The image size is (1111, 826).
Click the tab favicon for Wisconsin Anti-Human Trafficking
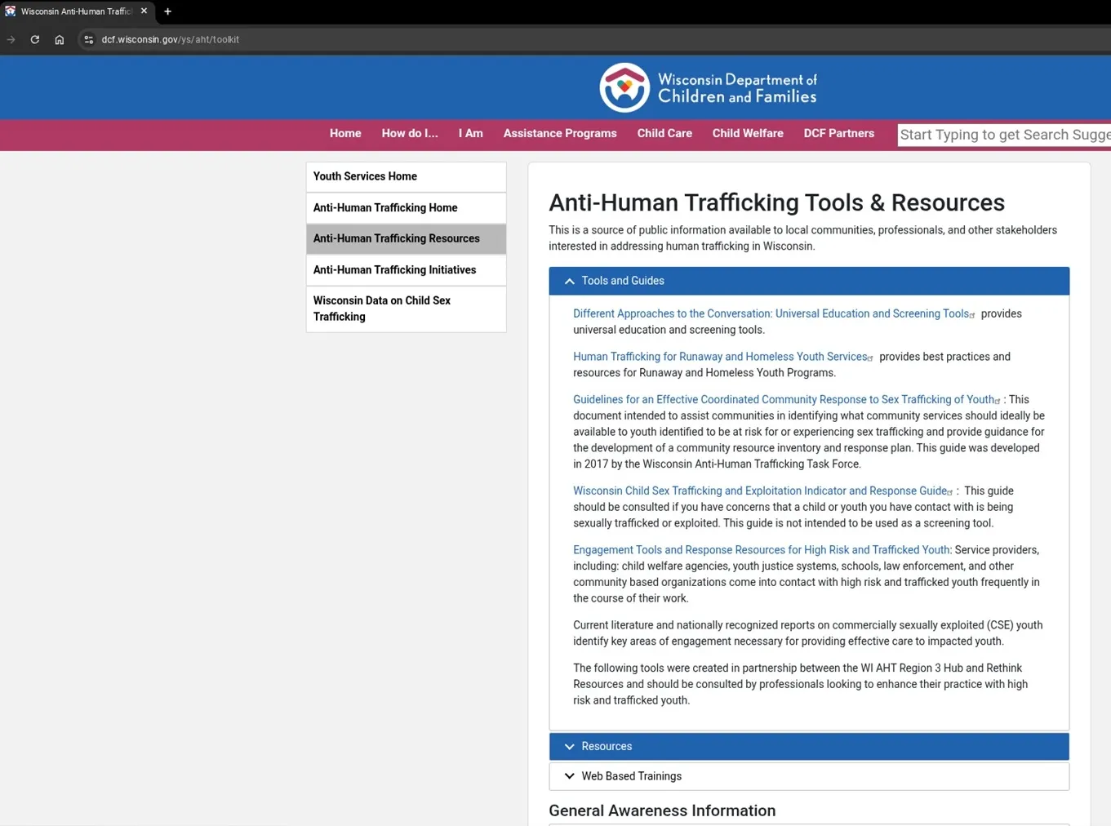pos(10,11)
